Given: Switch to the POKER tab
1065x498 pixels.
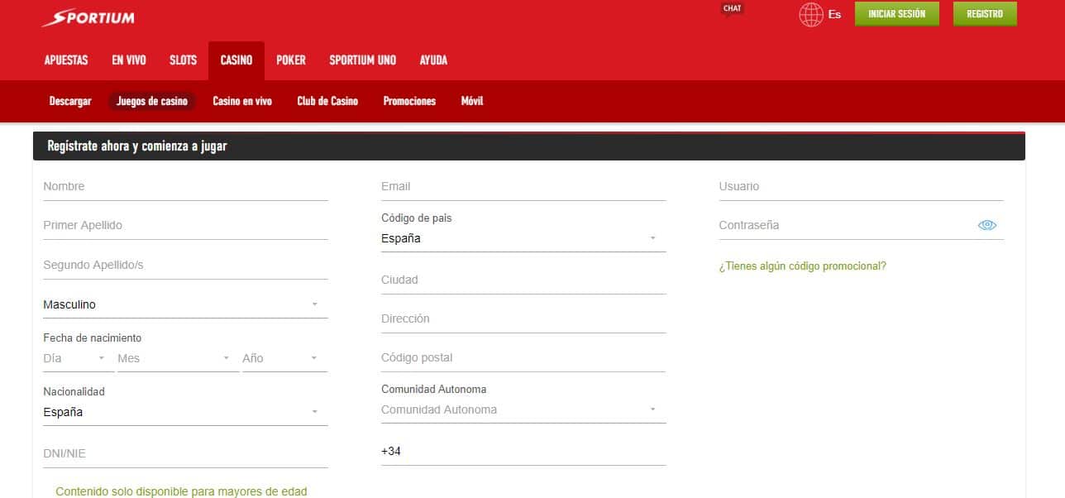Looking at the screenshot, I should (291, 60).
